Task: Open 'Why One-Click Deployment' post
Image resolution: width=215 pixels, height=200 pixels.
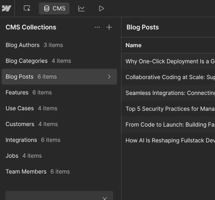Action: click(x=168, y=61)
